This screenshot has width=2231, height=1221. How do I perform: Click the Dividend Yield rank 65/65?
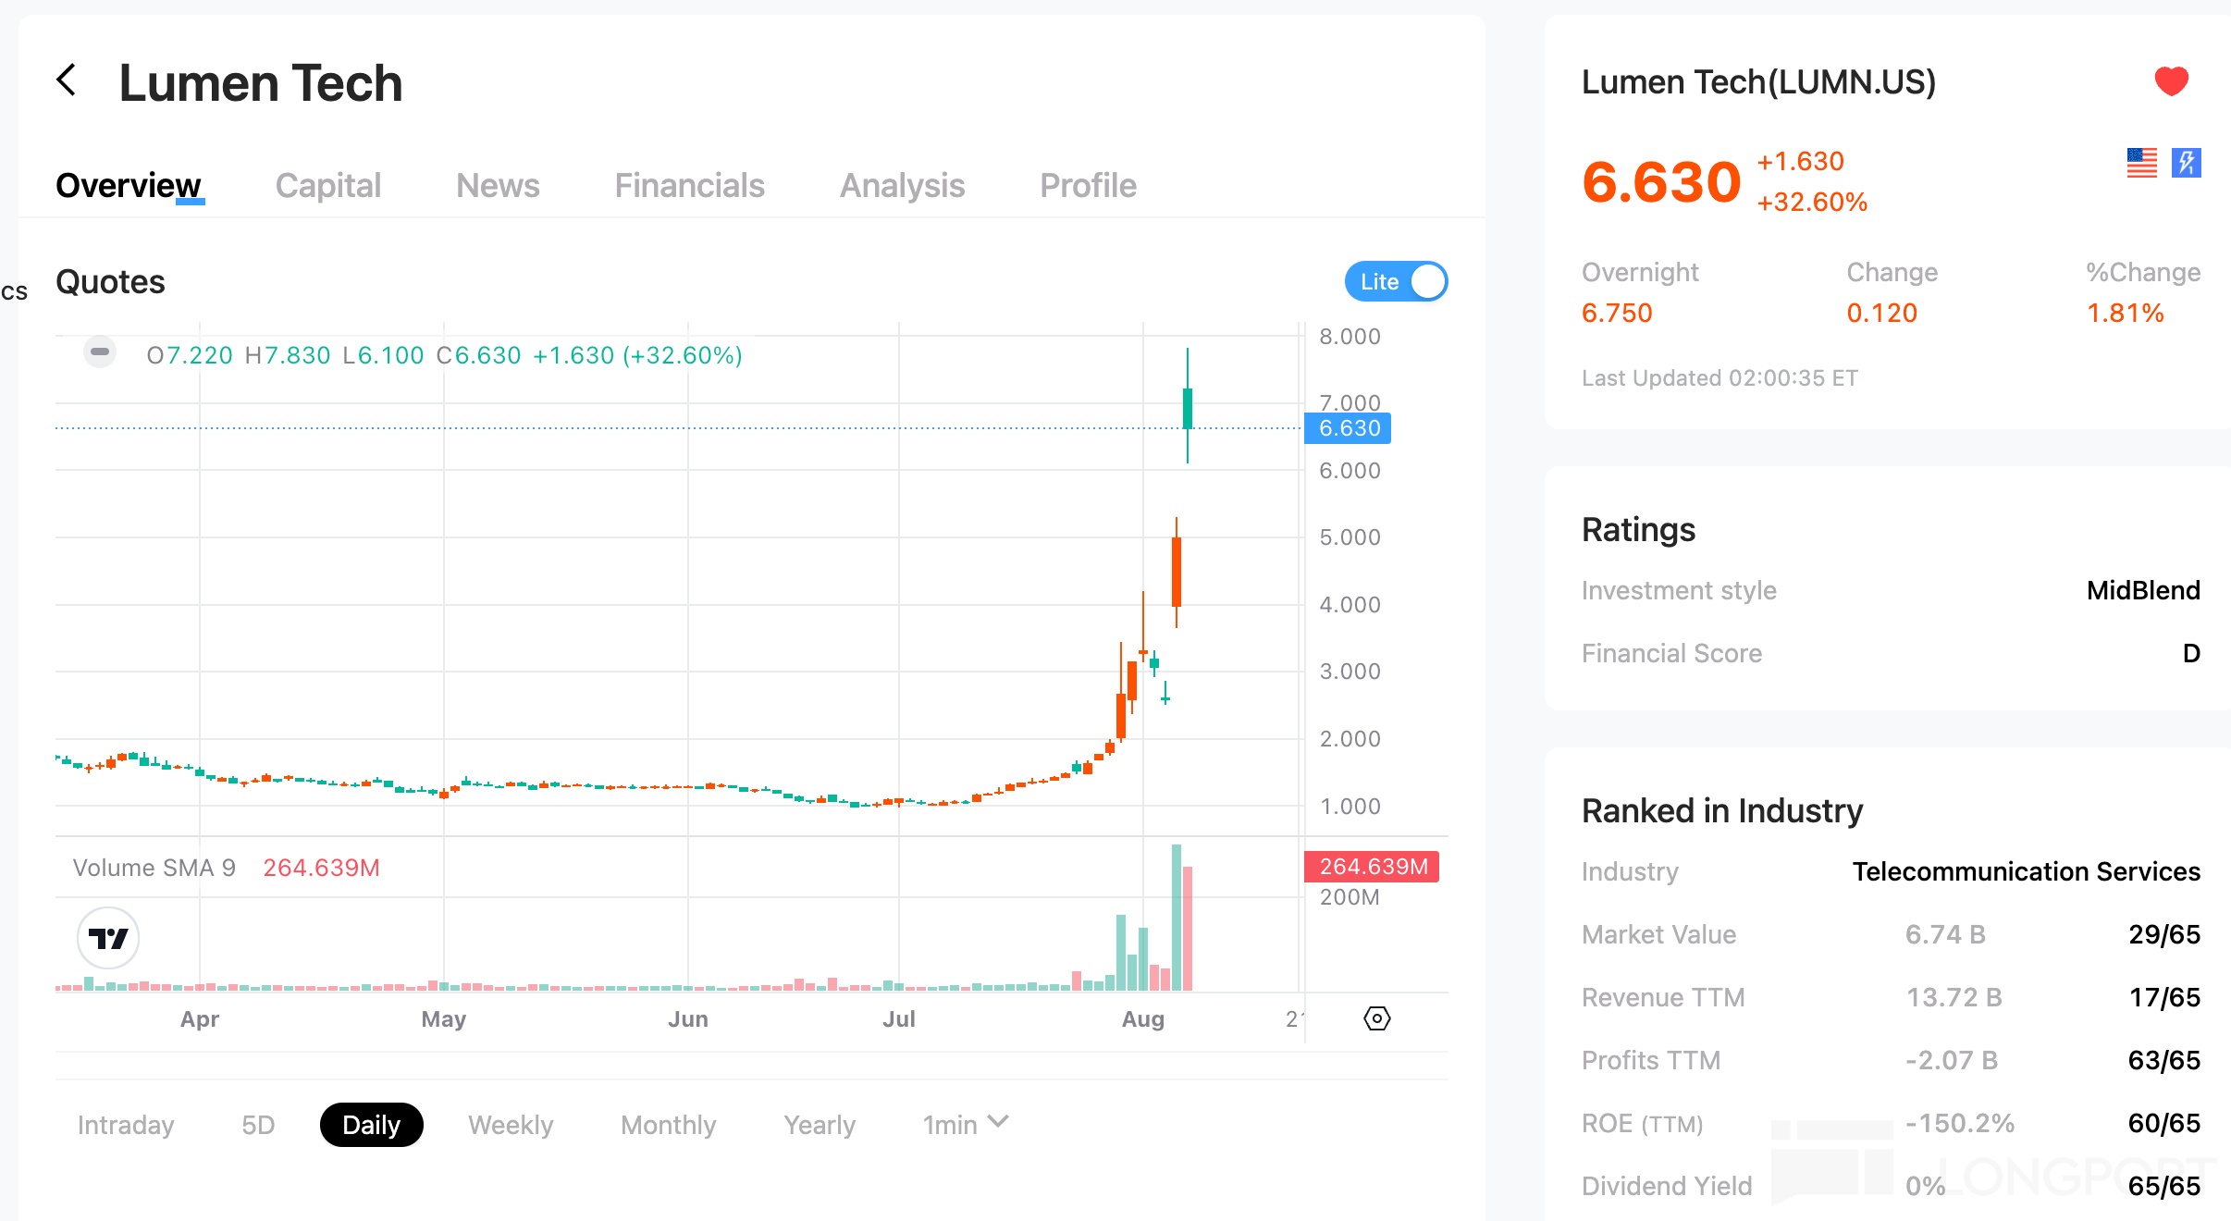(x=2164, y=1186)
